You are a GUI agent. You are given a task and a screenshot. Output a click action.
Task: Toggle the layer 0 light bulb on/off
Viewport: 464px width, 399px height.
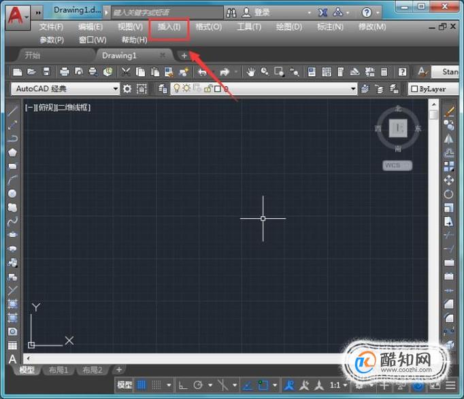click(177, 88)
